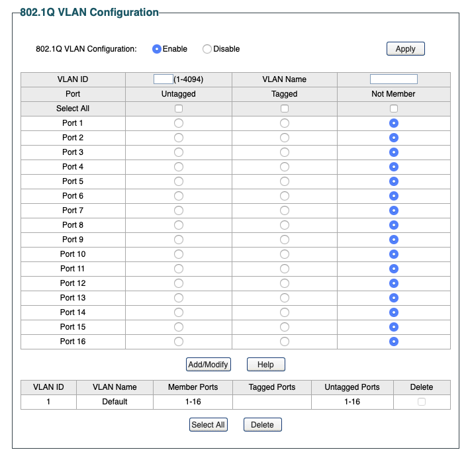Choose Tagged for Port 16
The image size is (468, 458).
[x=285, y=342]
